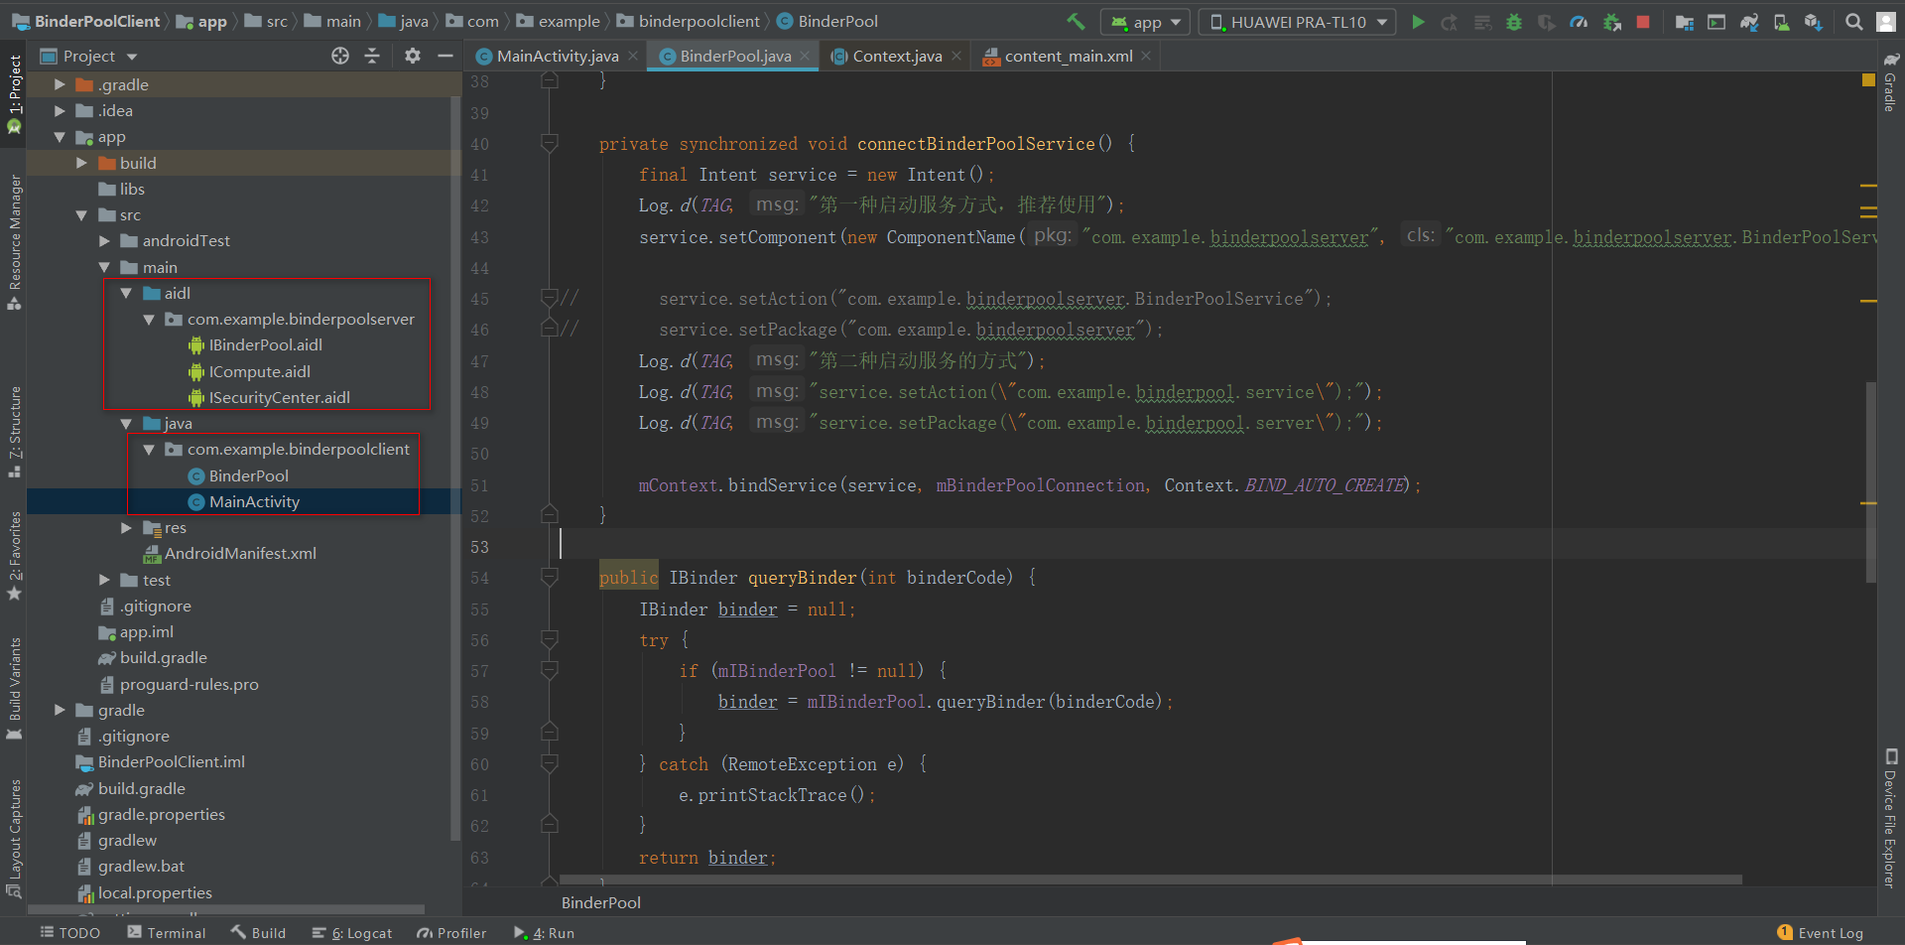Click the Profile app gauge icon
Viewport: 1905px width, 945px height.
click(x=1579, y=22)
